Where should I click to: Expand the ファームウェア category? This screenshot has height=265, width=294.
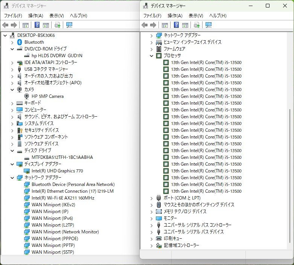(x=152, y=49)
